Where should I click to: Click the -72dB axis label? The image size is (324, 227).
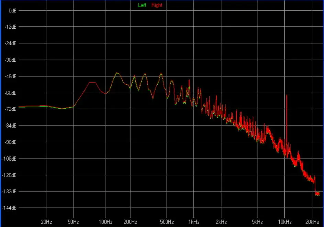pyautogui.click(x=11, y=109)
